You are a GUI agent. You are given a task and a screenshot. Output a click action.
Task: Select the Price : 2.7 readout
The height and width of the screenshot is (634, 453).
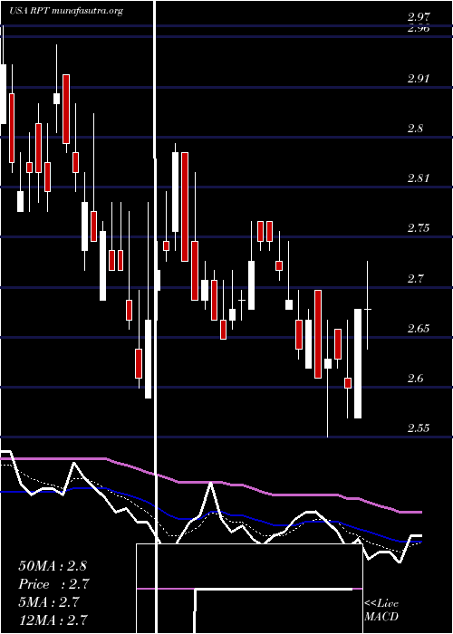point(53,584)
